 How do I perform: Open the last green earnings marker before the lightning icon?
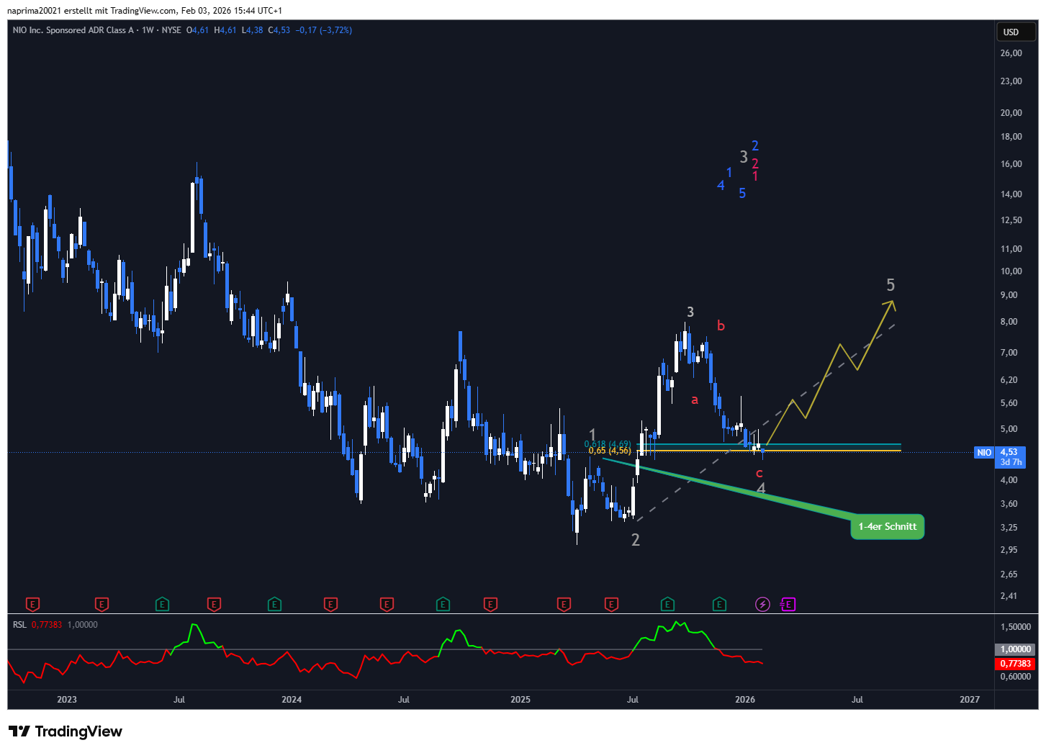click(x=719, y=605)
